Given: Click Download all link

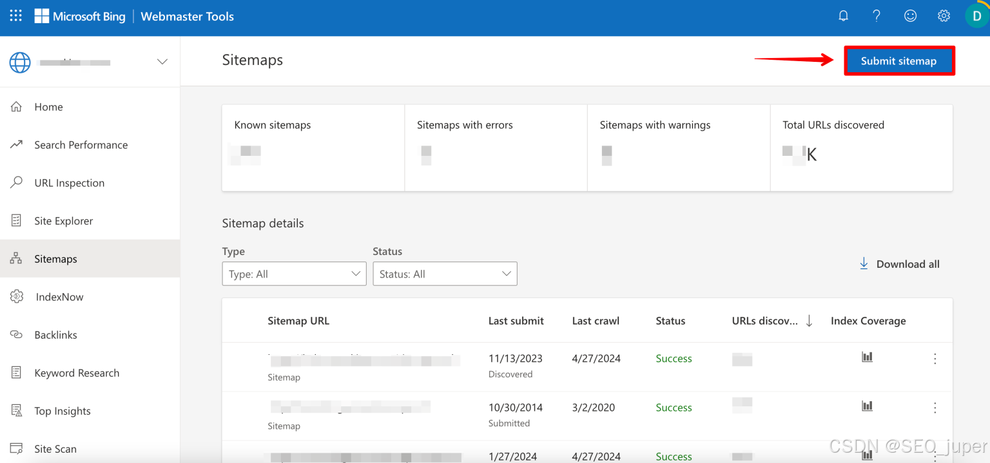Looking at the screenshot, I should coord(900,264).
